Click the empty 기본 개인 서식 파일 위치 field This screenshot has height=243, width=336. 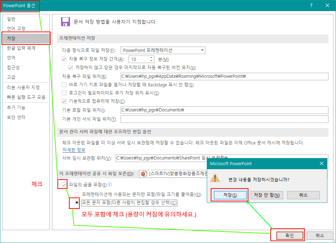pos(224,119)
